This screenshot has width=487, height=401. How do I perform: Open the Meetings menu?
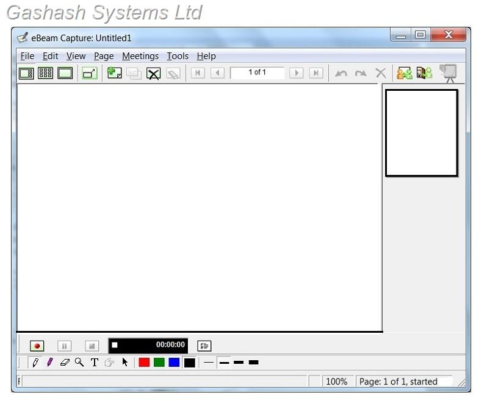pyautogui.click(x=140, y=56)
